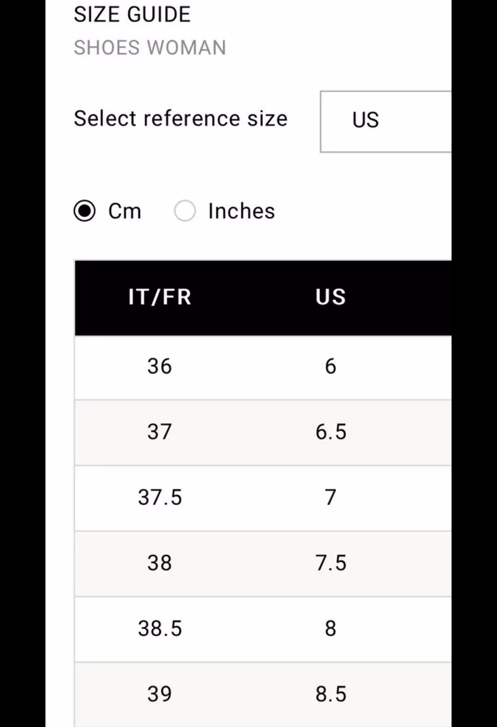
Task: Select the US size 7.5 cell
Action: click(x=331, y=563)
